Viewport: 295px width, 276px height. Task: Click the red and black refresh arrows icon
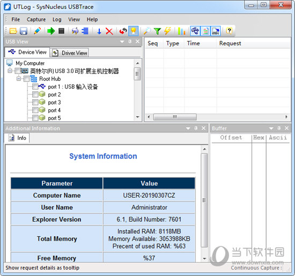point(123,31)
